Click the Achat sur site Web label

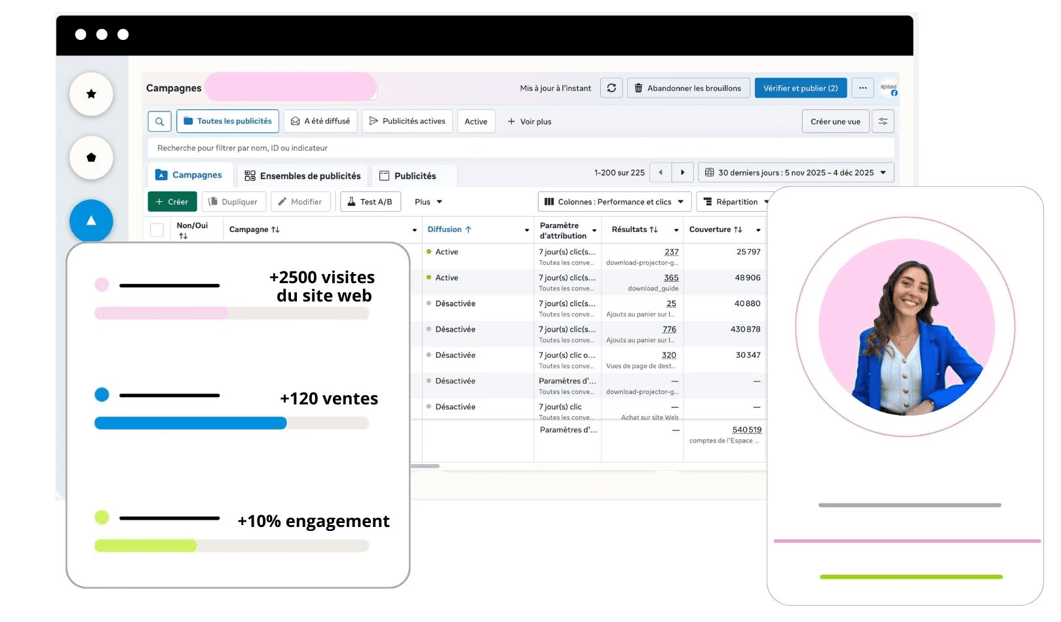point(650,418)
